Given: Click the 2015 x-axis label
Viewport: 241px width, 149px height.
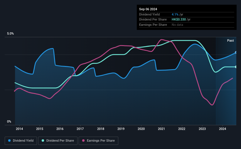Looking at the screenshot, I should click(40, 129).
